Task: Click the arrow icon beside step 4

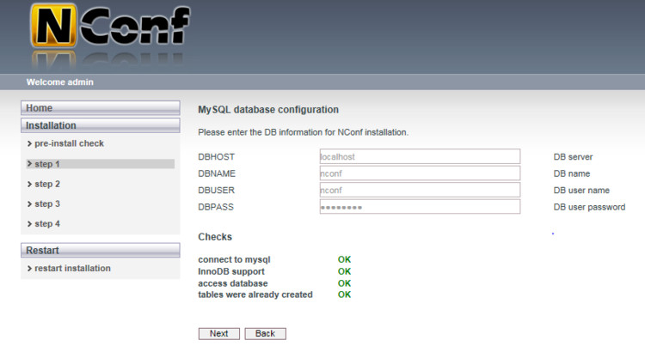Action: (29, 224)
